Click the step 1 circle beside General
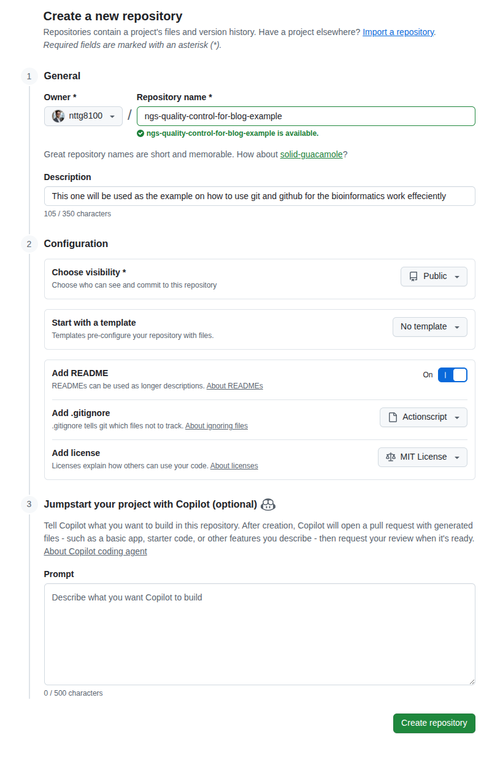The height and width of the screenshot is (759, 492). click(29, 76)
